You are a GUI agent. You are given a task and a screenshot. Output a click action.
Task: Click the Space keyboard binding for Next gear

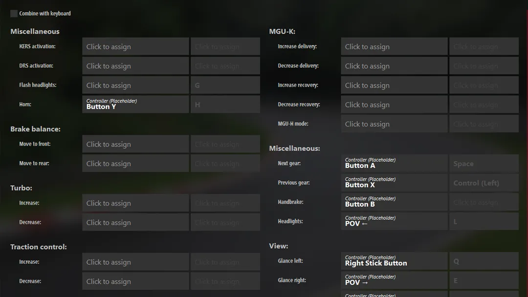click(x=484, y=163)
